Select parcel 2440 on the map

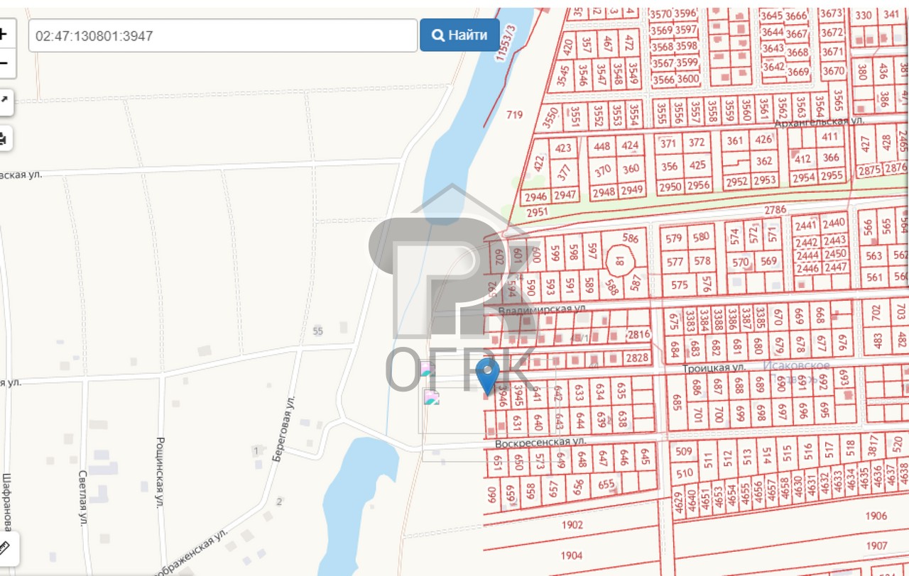point(834,223)
